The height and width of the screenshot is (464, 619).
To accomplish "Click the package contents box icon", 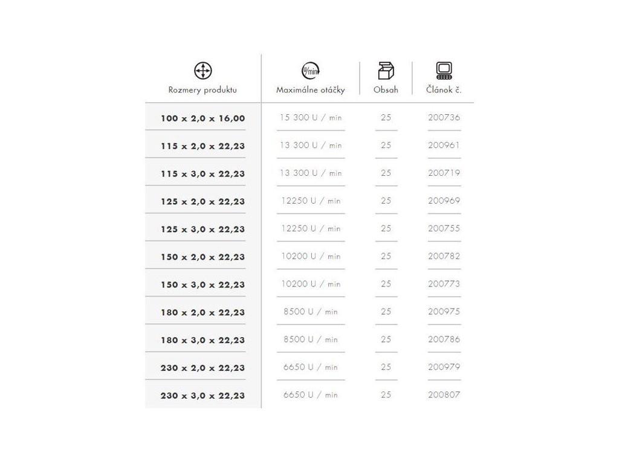I will 385,71.
